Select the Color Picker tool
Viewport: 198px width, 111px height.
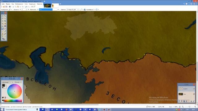point(5,31)
